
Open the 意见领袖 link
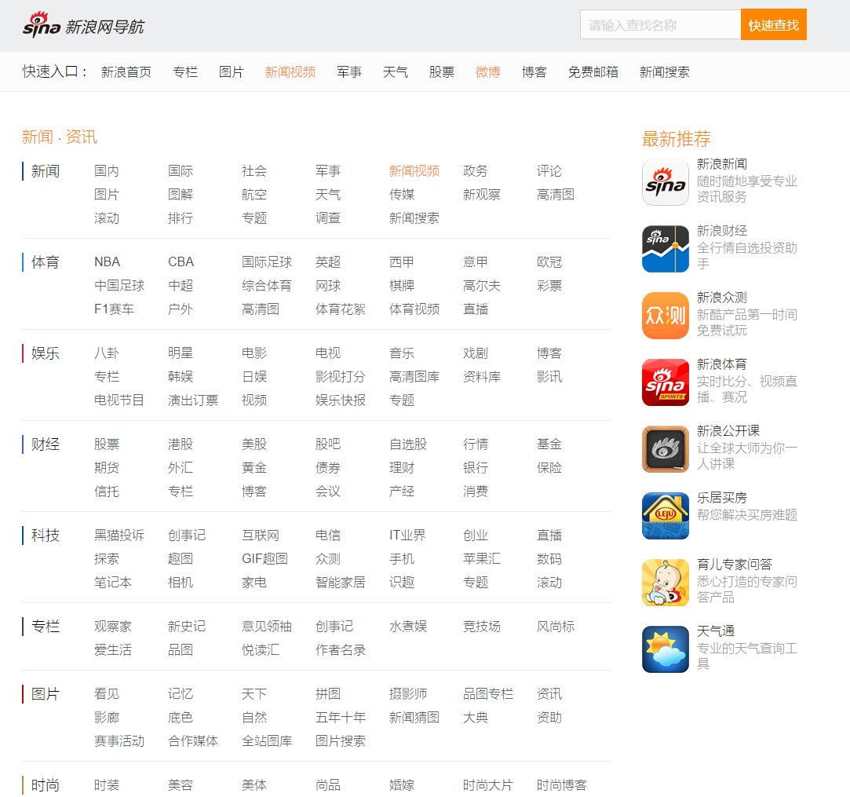[267, 627]
